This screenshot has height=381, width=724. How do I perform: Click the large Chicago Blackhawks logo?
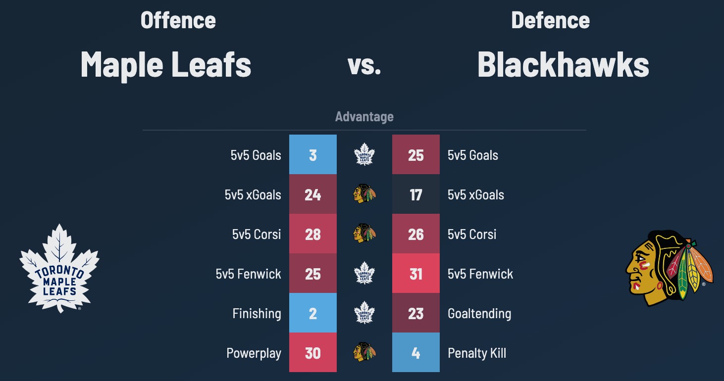669,268
